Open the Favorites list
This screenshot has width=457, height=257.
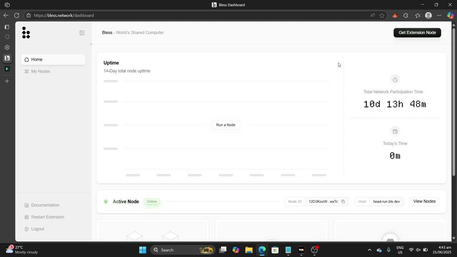pos(418,15)
